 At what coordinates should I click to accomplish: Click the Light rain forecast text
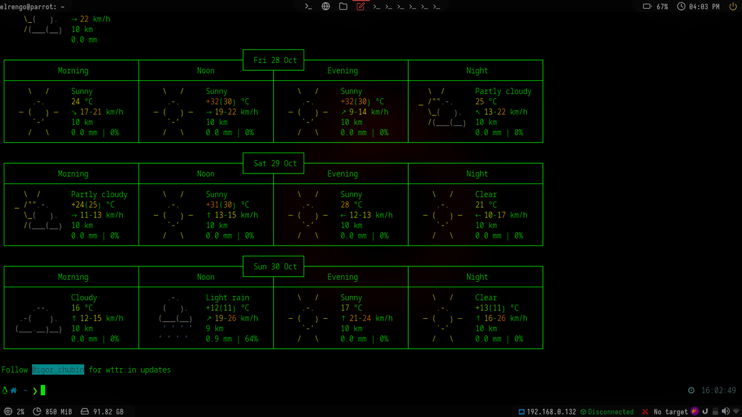click(228, 297)
